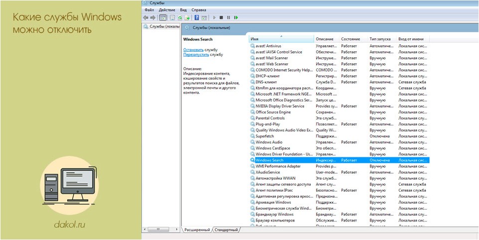Switch to the Стандартный tab
This screenshot has width=479, height=240.
[x=227, y=230]
